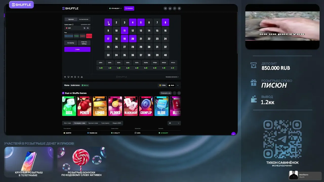Open the rows count dropdown showing 40
This screenshot has width=324, height=182.
174,123
